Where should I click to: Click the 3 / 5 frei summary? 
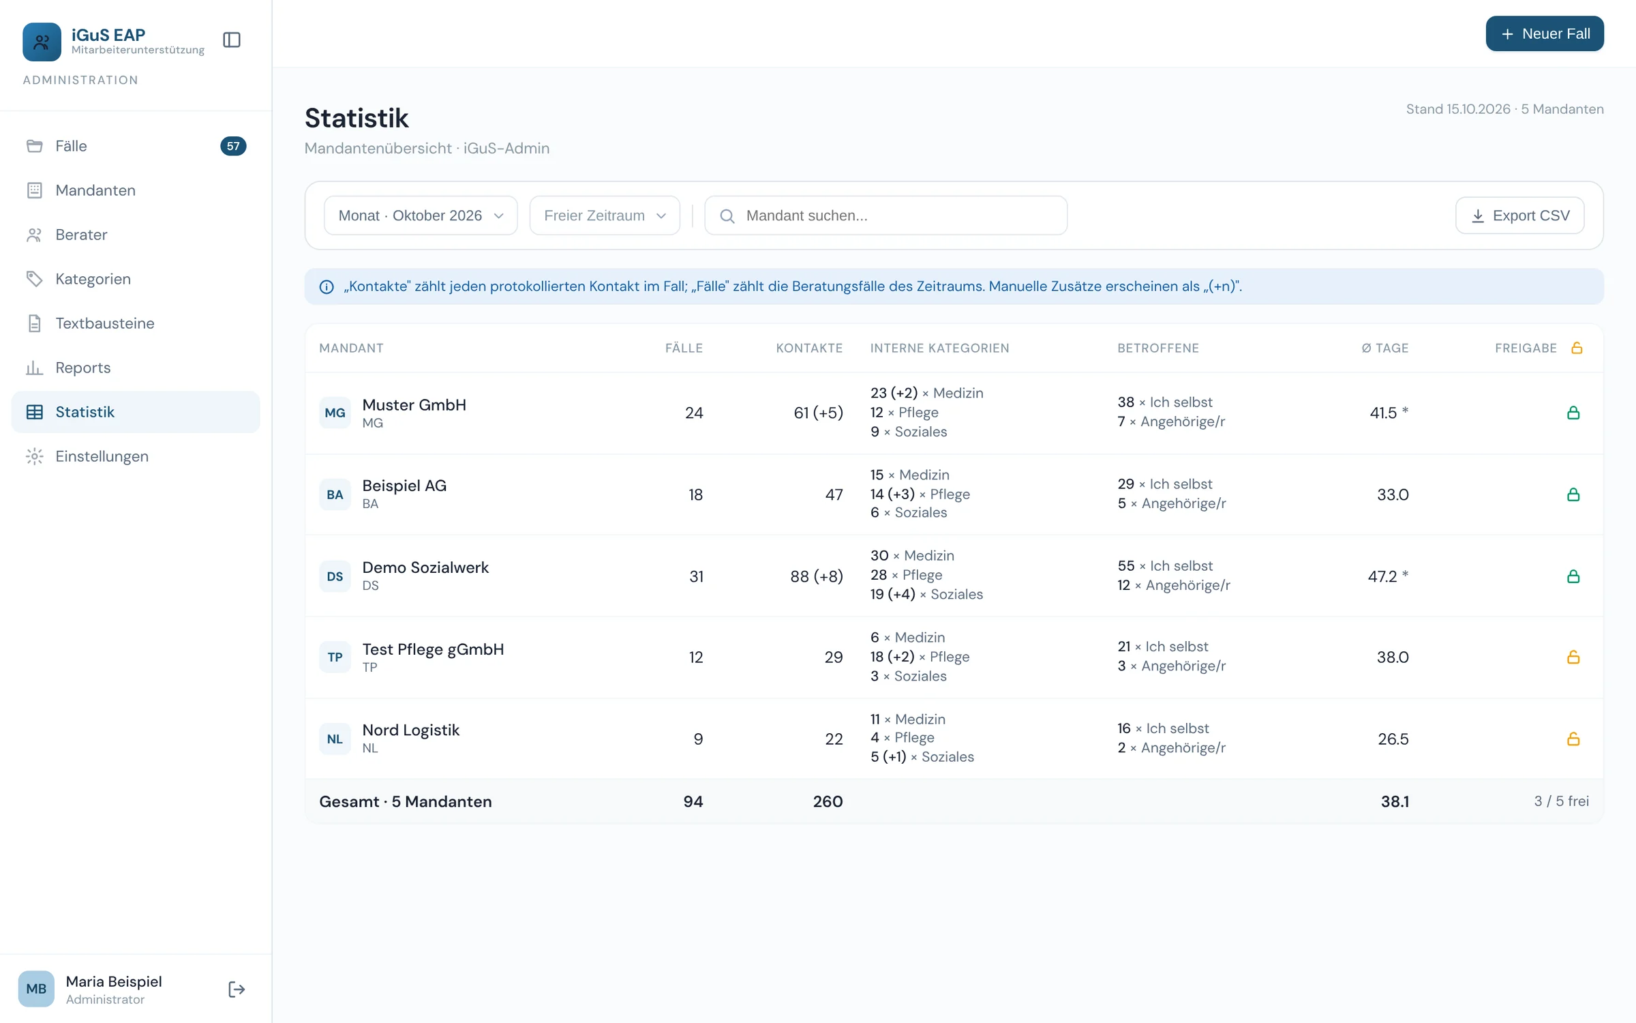point(1561,801)
